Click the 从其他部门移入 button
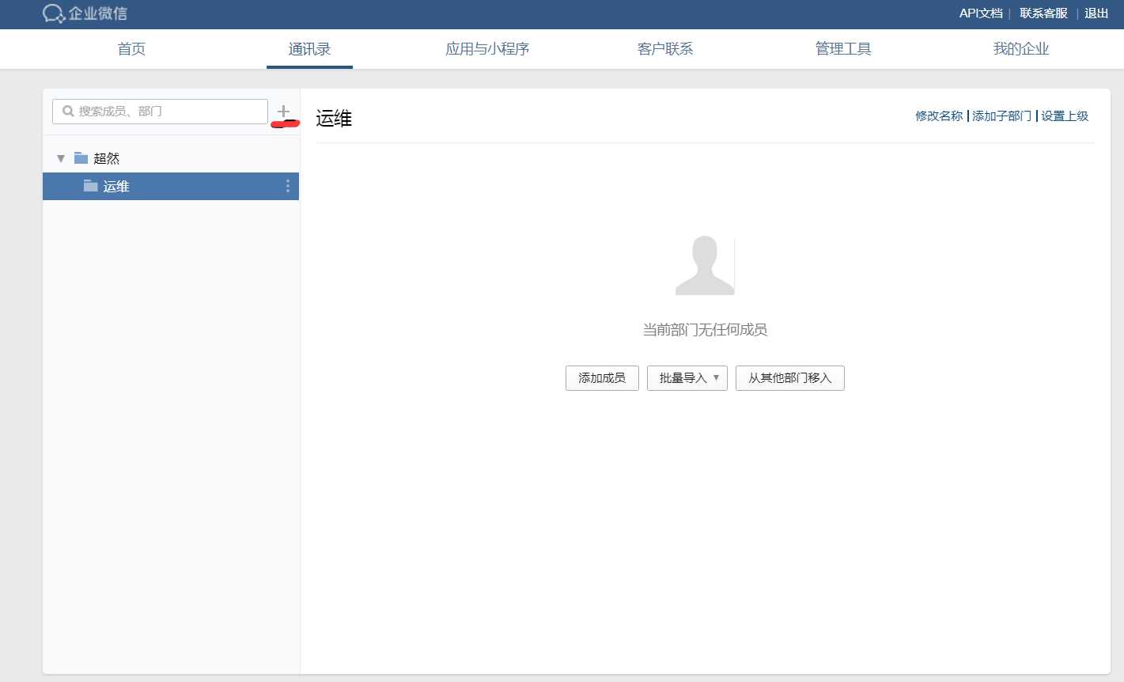The height and width of the screenshot is (682, 1124). pos(790,378)
